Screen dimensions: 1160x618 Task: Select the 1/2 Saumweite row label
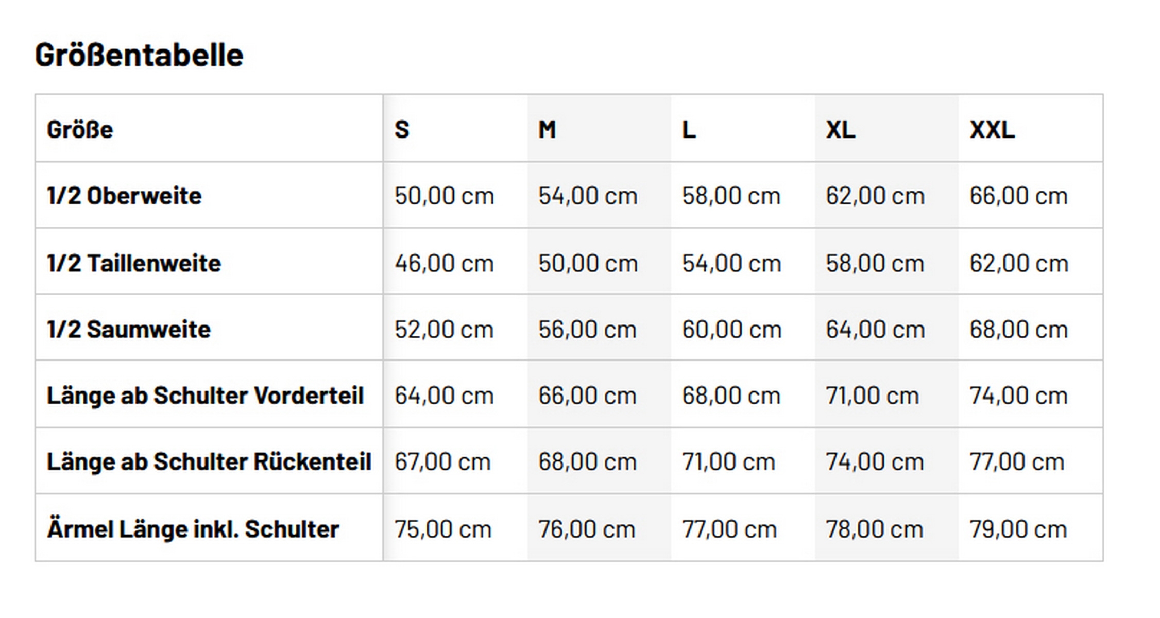coord(129,329)
